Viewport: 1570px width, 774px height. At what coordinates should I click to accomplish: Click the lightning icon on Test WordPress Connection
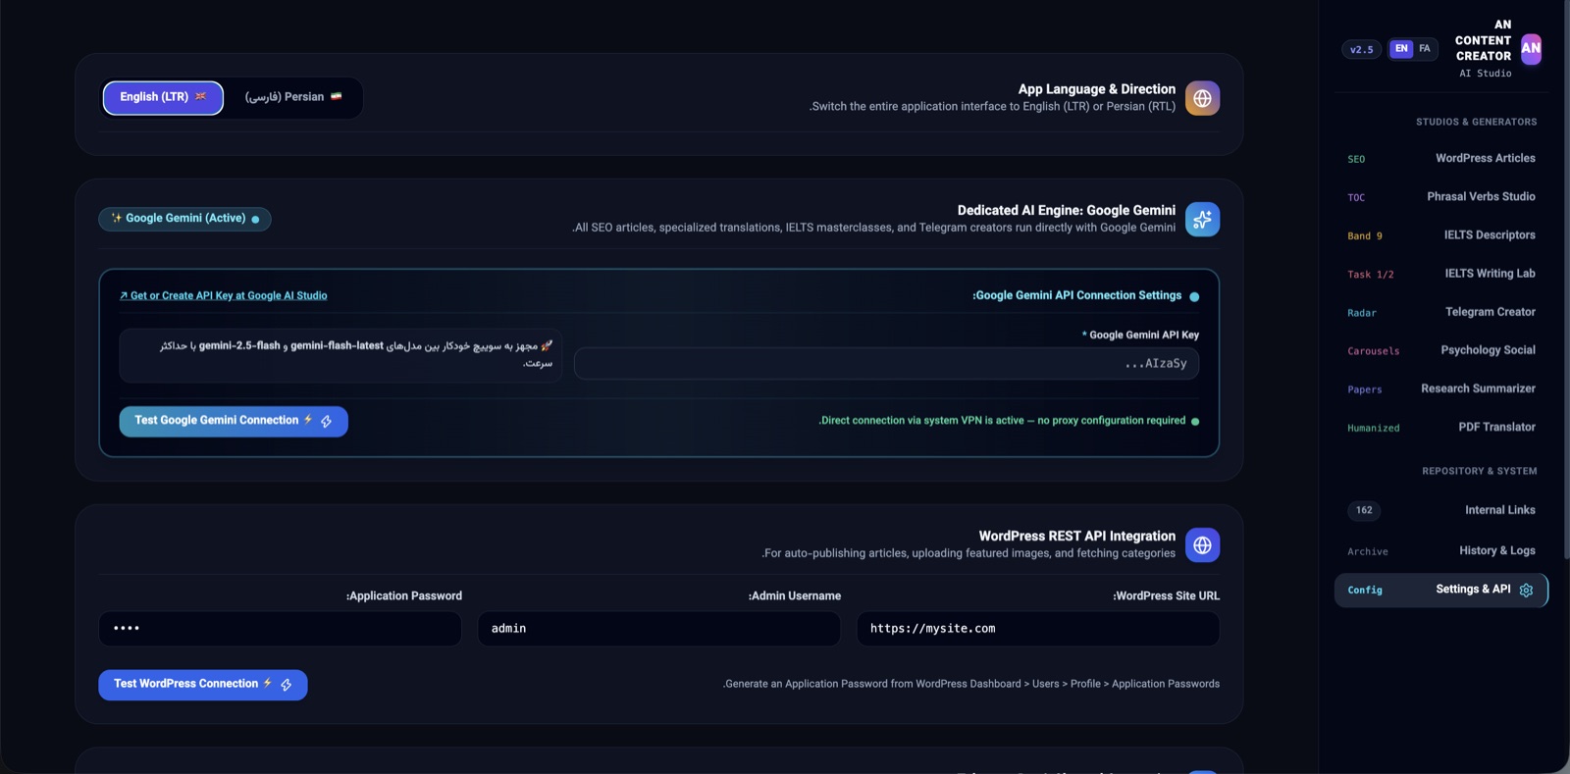click(287, 685)
